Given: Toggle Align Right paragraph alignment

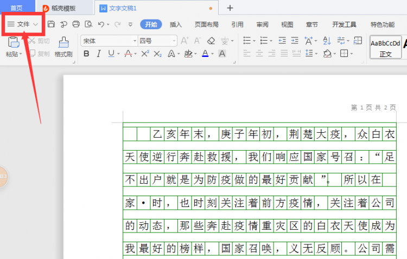Looking at the screenshot, I should (x=272, y=54).
